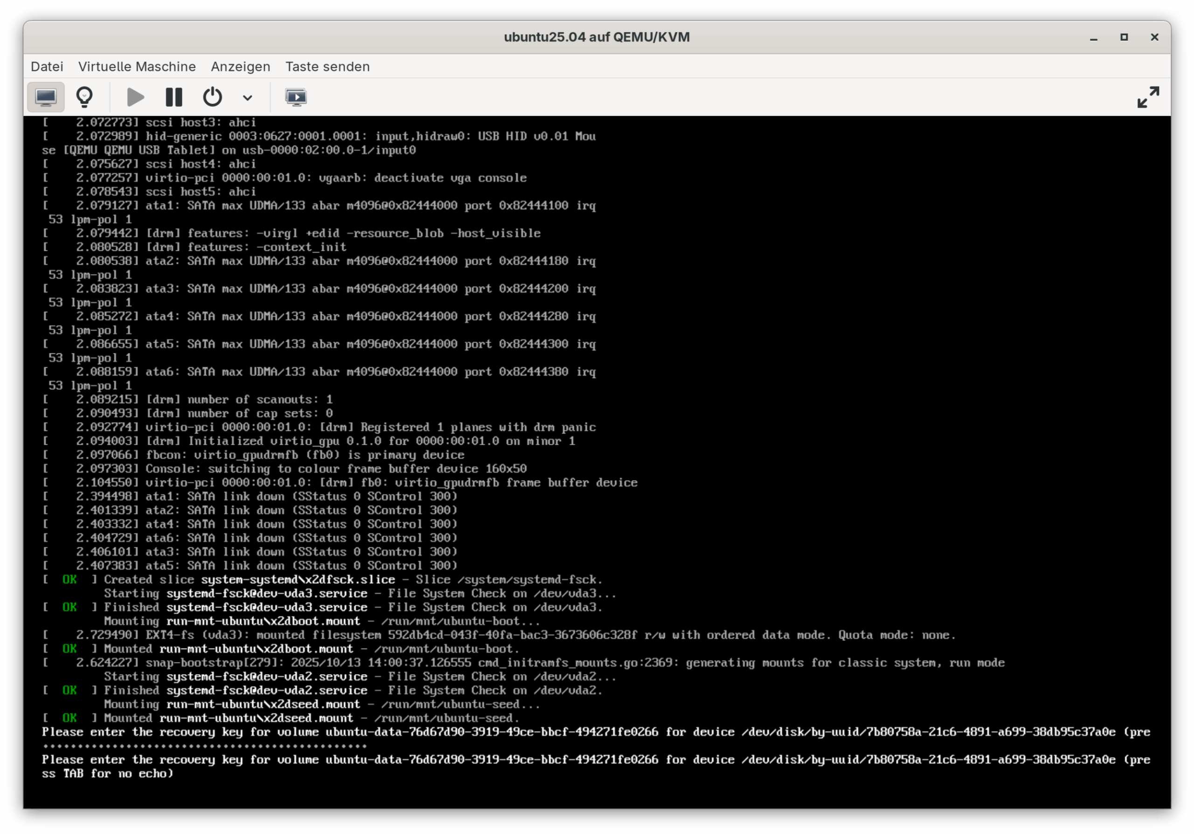Image resolution: width=1194 pixels, height=834 pixels.
Task: Minimize the QEMU/KVM window
Action: 1094,37
